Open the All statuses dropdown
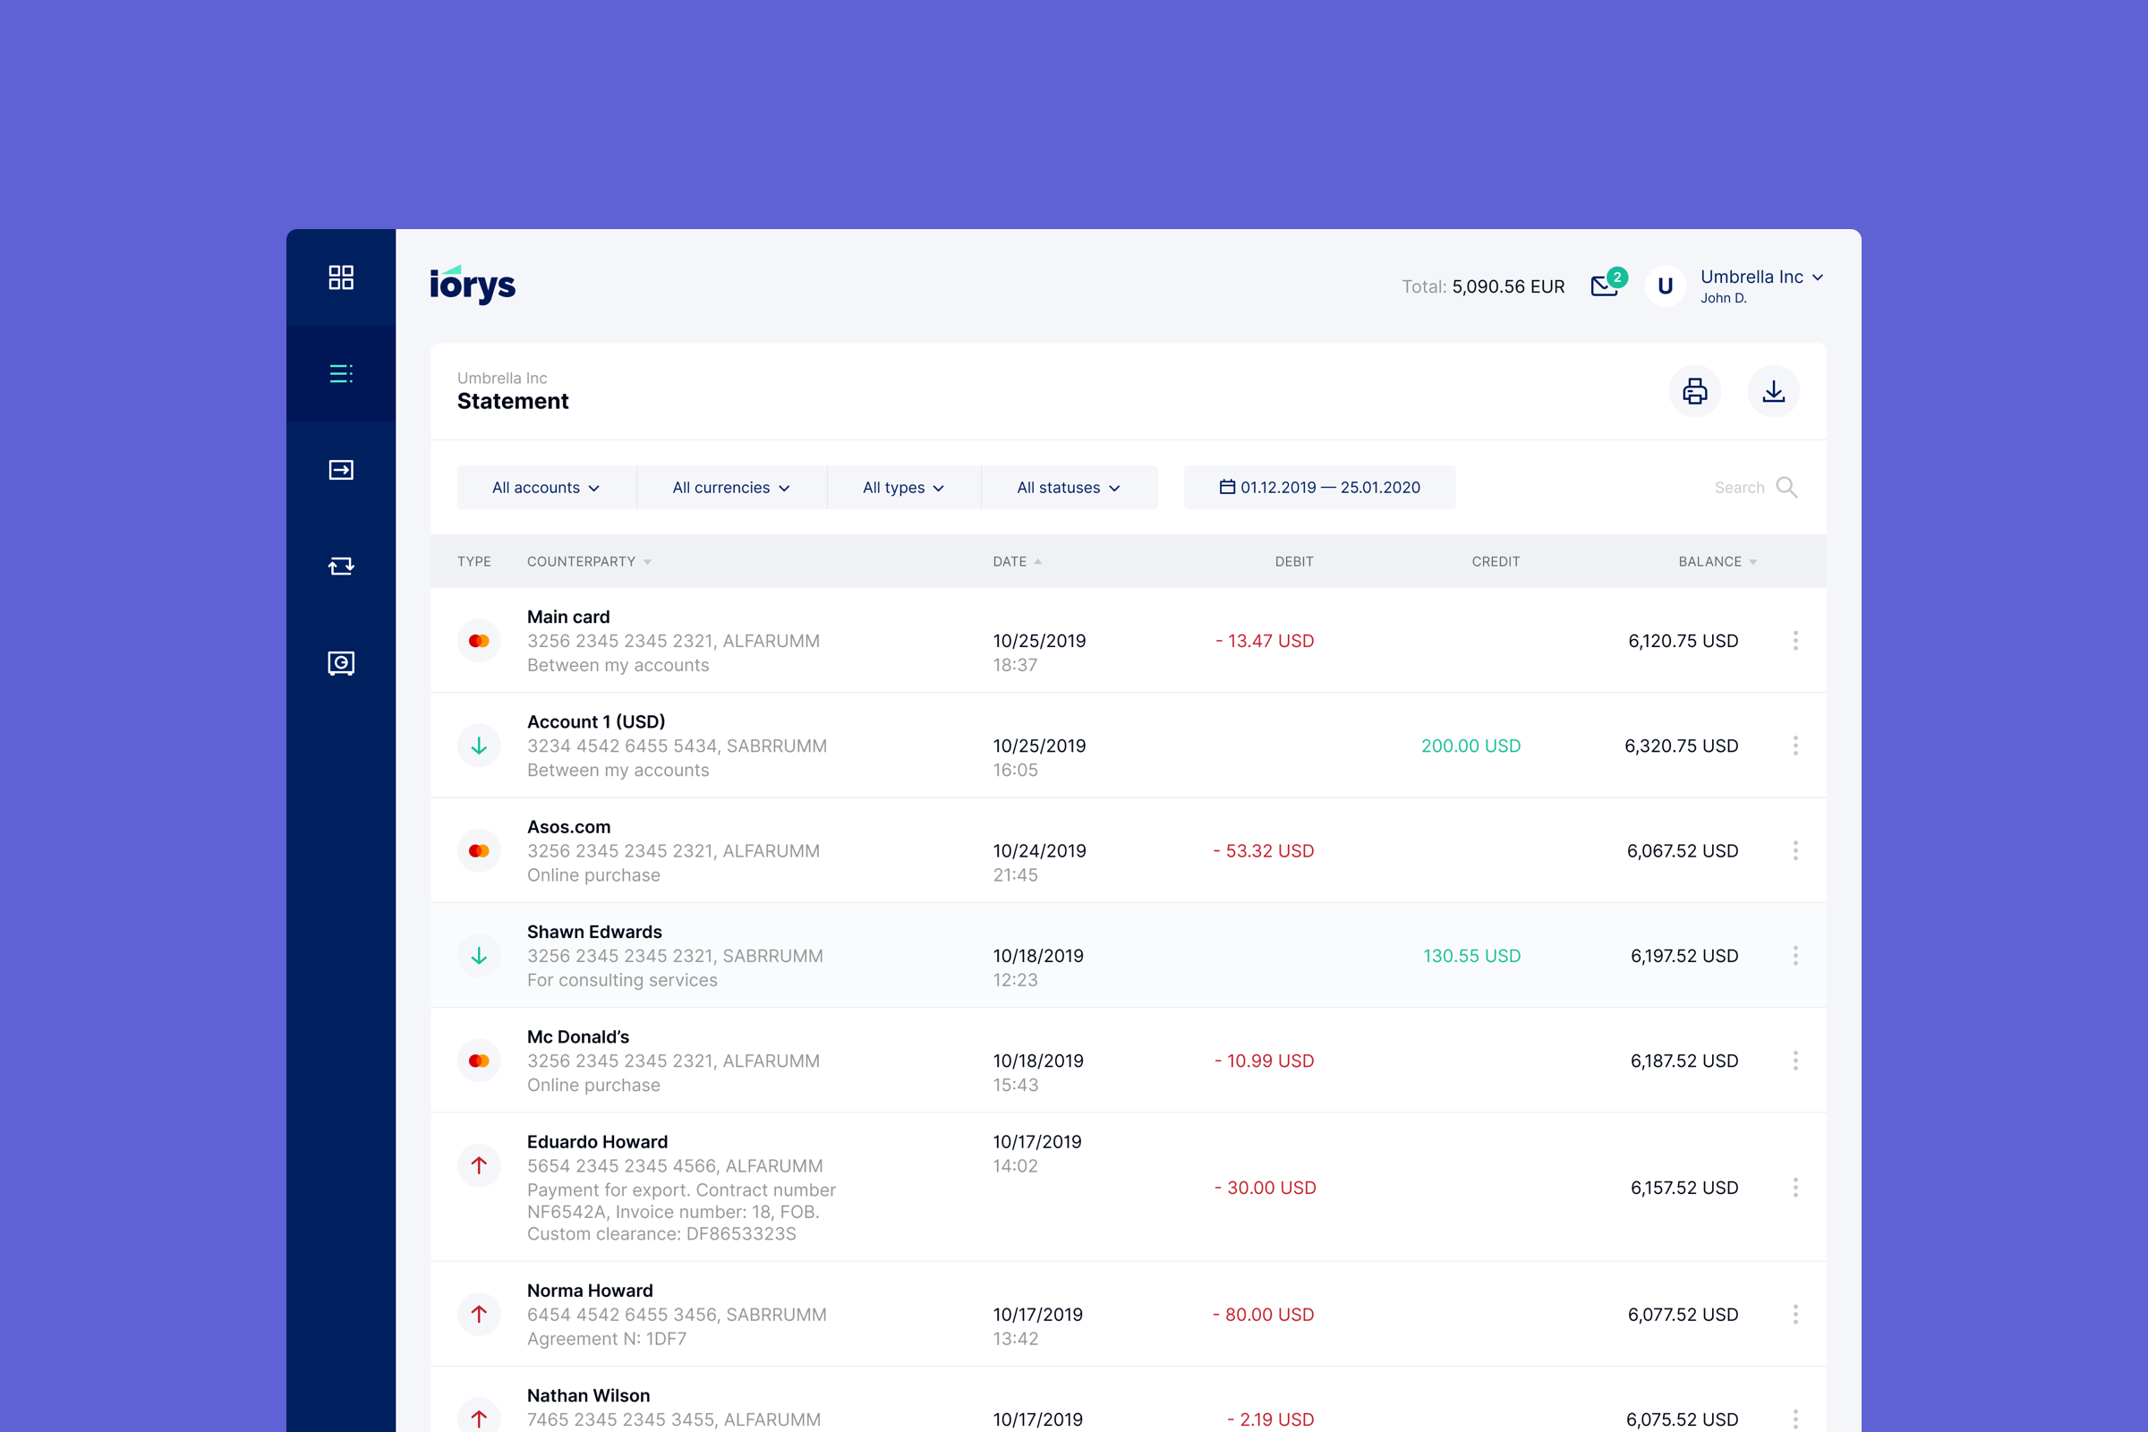2148x1432 pixels. [x=1069, y=487]
